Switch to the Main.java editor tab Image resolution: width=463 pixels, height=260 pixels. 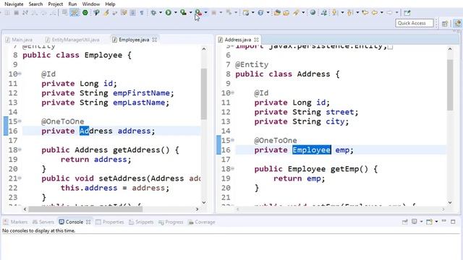20,40
